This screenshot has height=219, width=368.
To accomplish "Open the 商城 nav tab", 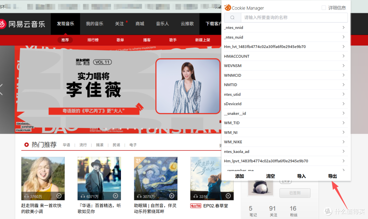I will pos(140,24).
